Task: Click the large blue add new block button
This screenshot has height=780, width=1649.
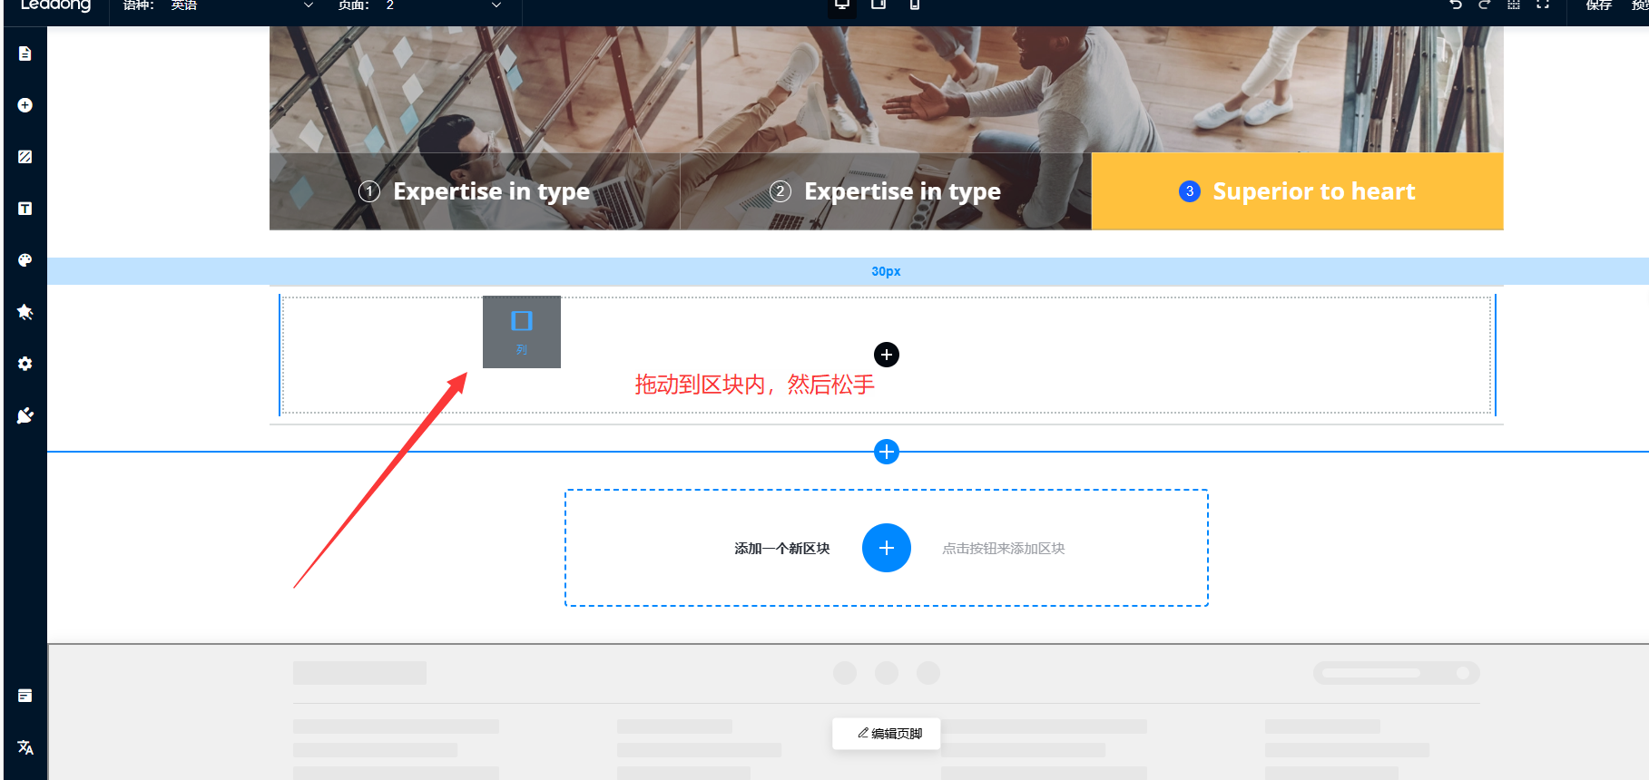Action: 887,548
